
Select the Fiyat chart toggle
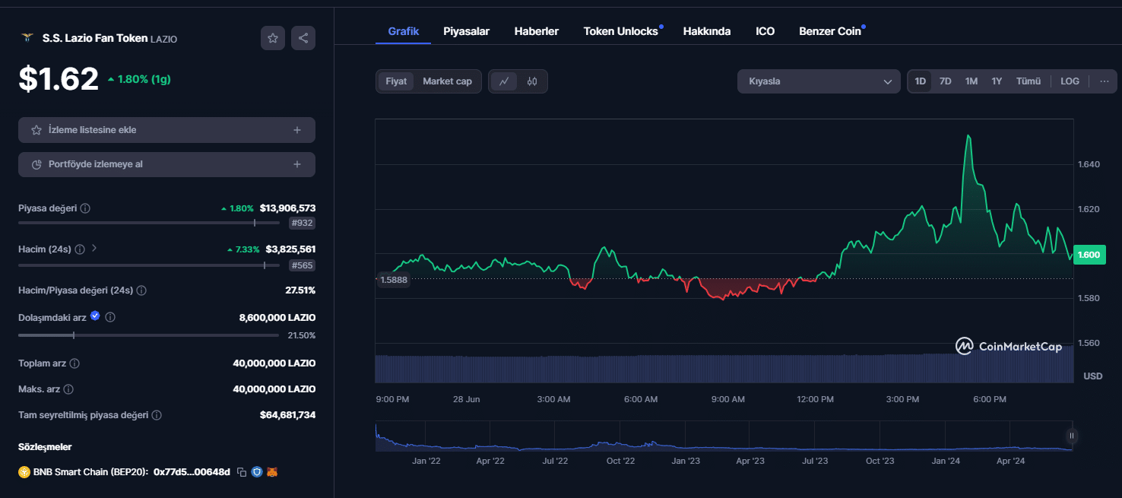point(396,81)
